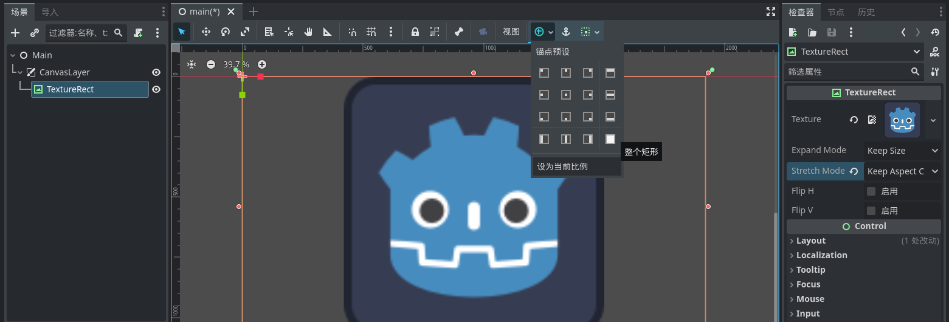This screenshot has height=322, width=949.
Task: Add a new child node with plus icon
Action: click(16, 33)
